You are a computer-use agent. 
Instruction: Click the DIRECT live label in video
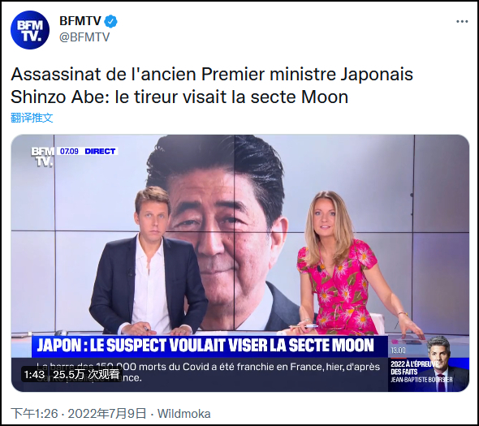coord(100,151)
